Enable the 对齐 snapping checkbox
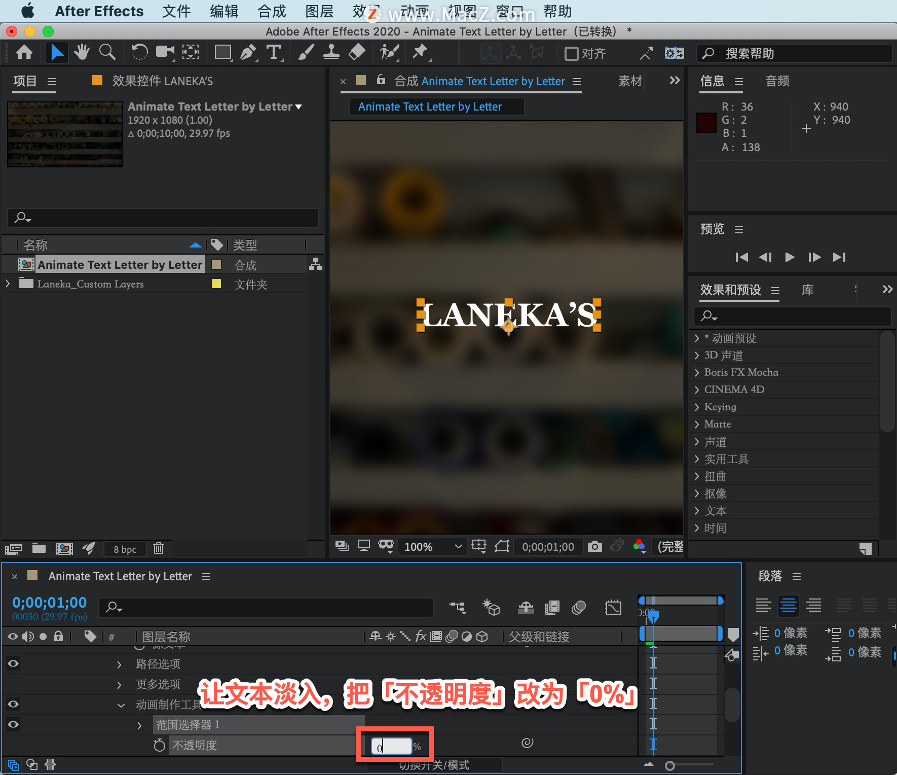The height and width of the screenshot is (775, 897). tap(572, 53)
